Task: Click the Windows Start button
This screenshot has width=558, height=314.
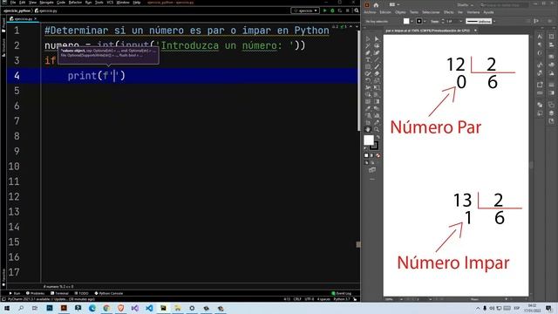Action: [x=7, y=308]
